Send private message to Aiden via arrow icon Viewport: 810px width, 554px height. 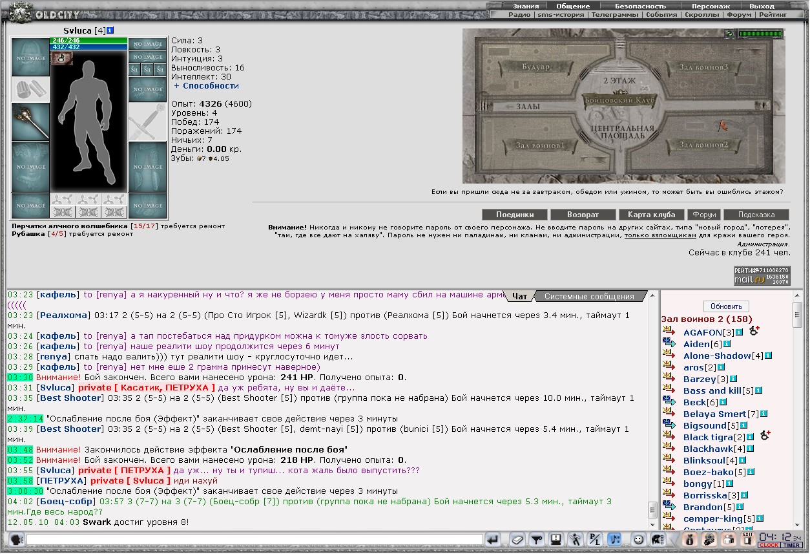coord(669,344)
